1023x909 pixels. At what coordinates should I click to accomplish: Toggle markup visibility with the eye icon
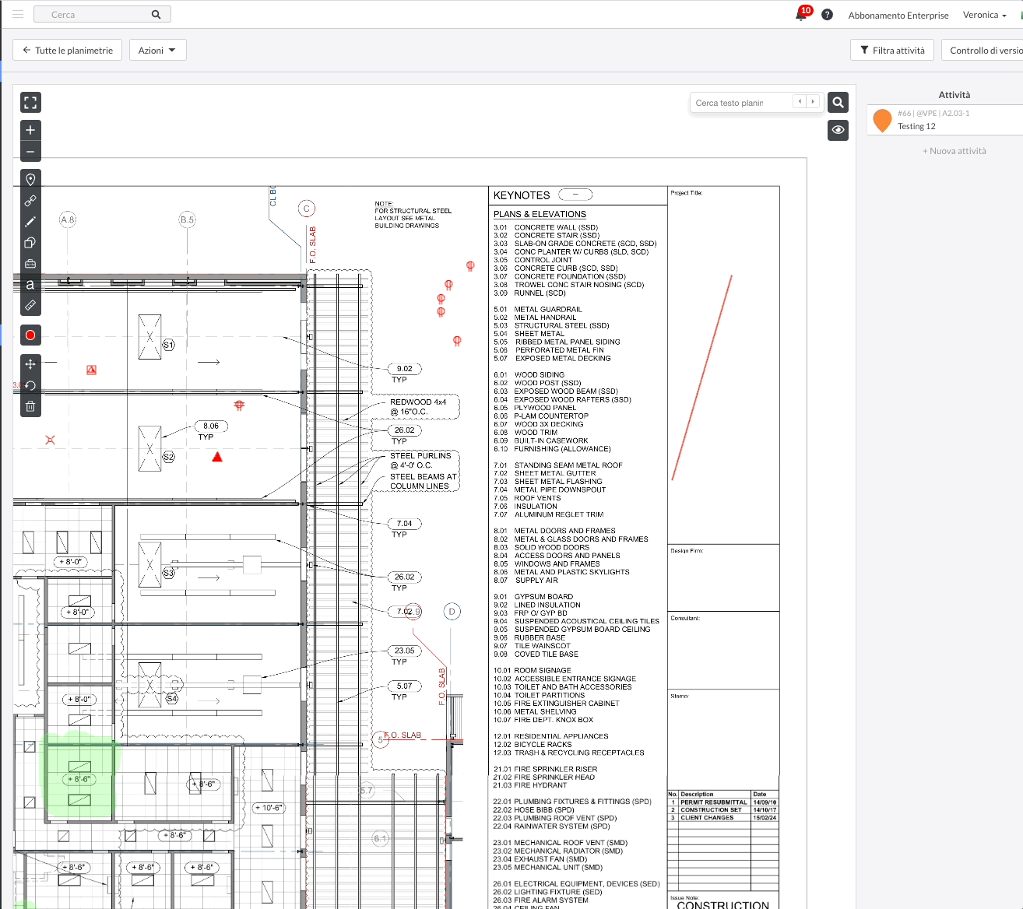pos(838,130)
